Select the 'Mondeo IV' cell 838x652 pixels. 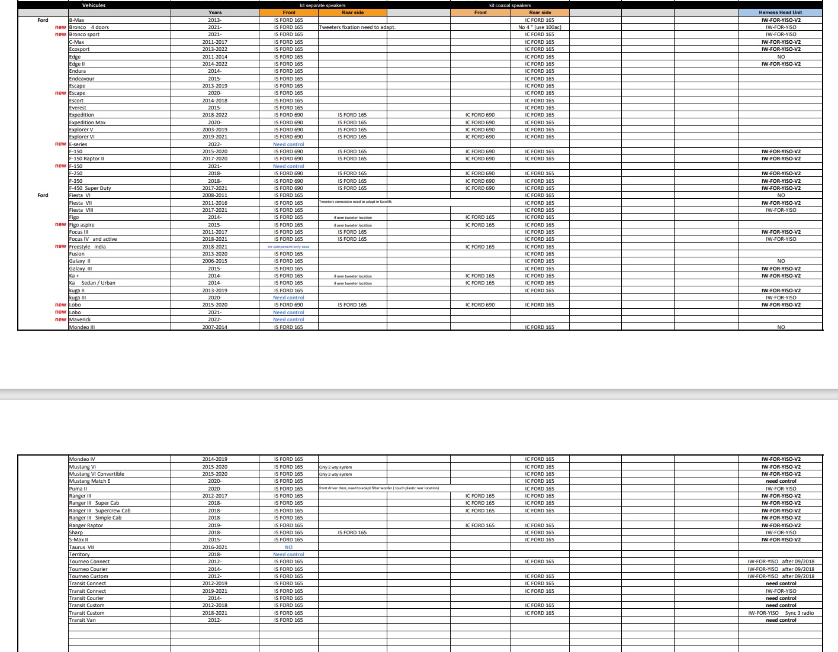[x=120, y=459]
